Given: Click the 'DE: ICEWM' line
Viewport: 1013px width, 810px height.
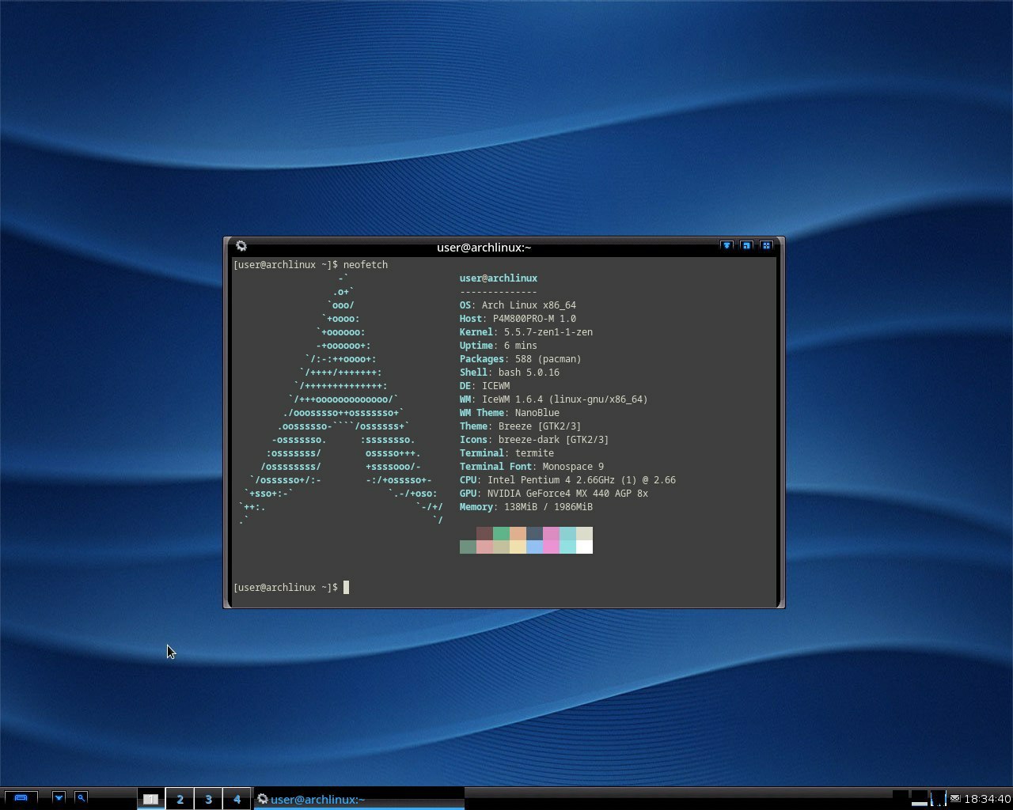Looking at the screenshot, I should (x=484, y=386).
